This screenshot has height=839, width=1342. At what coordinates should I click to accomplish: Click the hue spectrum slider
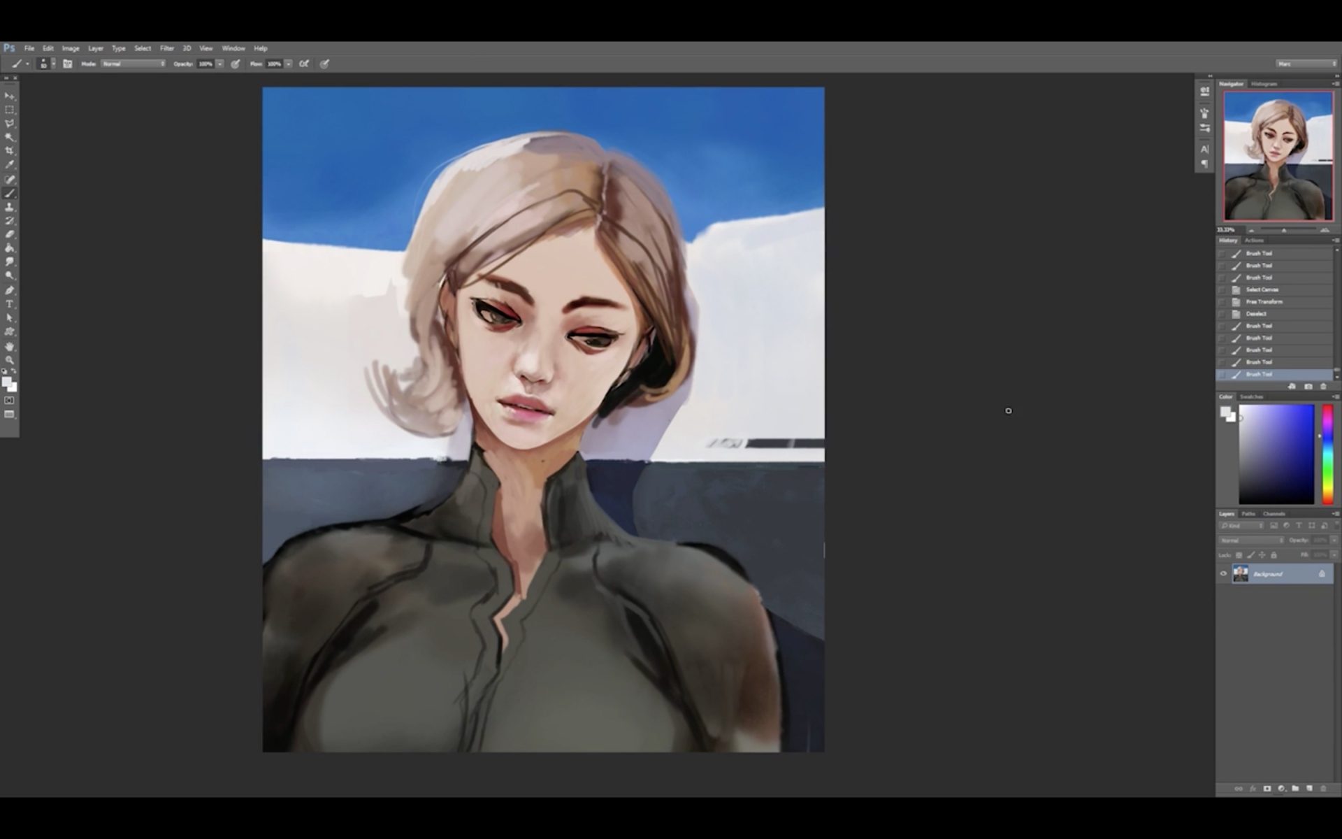1327,454
